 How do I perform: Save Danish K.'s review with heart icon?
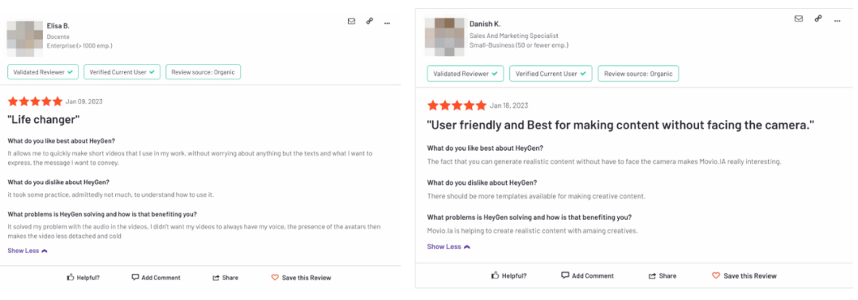744,276
